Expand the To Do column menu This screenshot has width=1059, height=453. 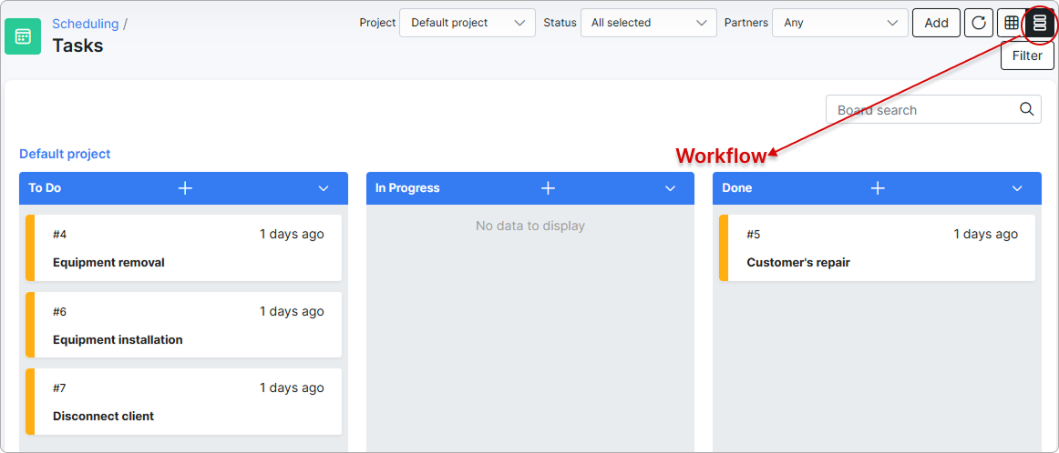pos(324,188)
